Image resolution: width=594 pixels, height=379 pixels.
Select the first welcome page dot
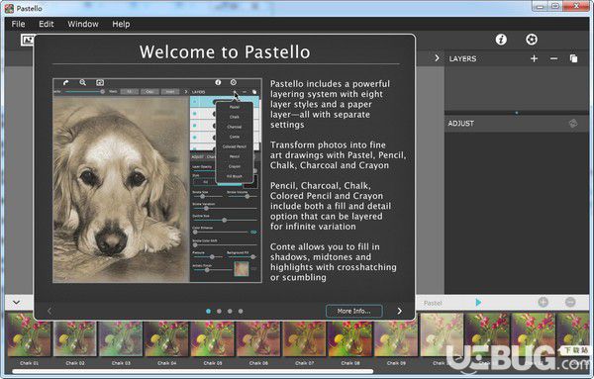tap(208, 312)
